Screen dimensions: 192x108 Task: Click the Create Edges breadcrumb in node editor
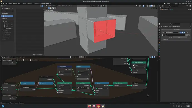(34, 60)
